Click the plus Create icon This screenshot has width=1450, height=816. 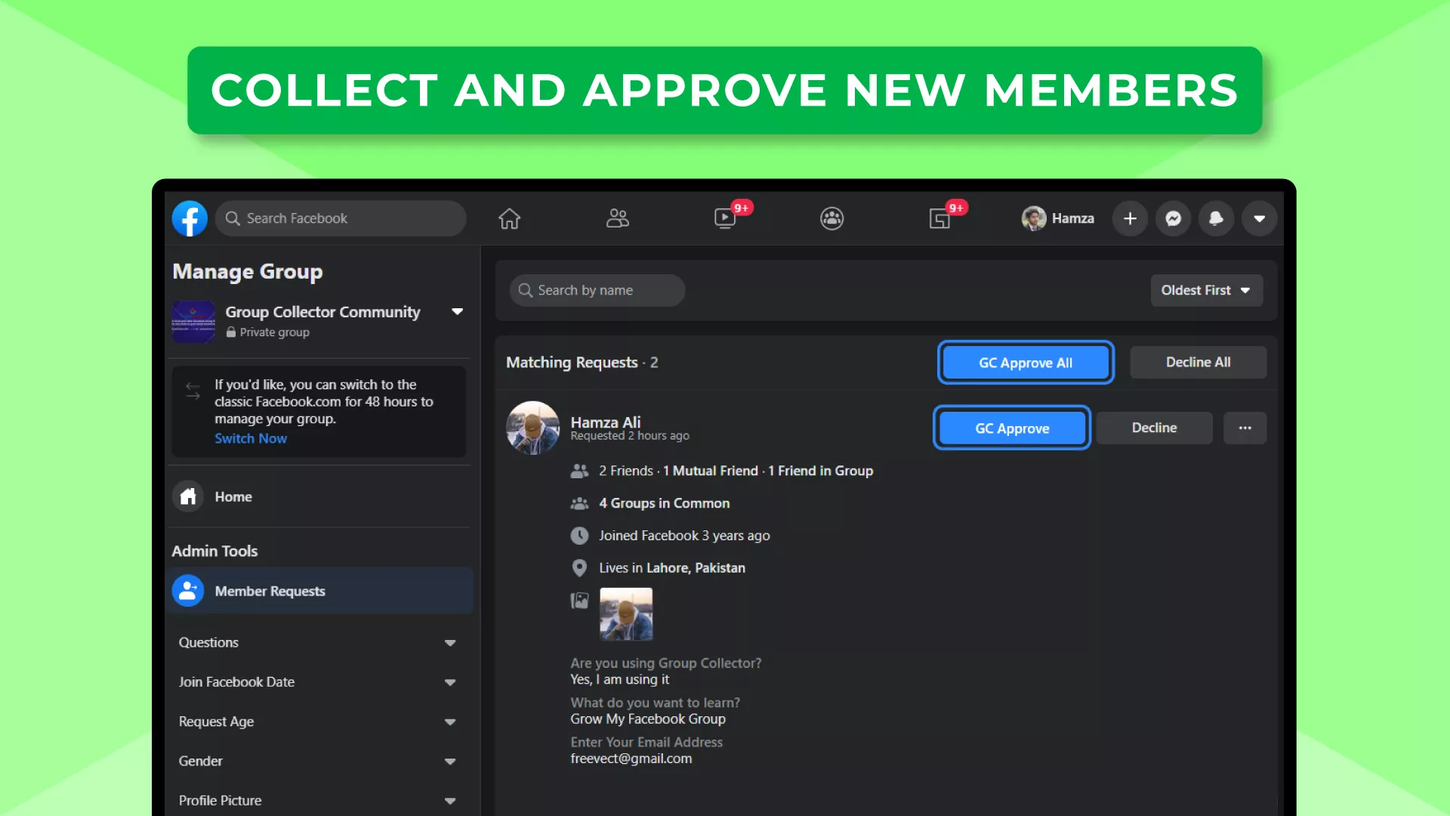coord(1130,218)
